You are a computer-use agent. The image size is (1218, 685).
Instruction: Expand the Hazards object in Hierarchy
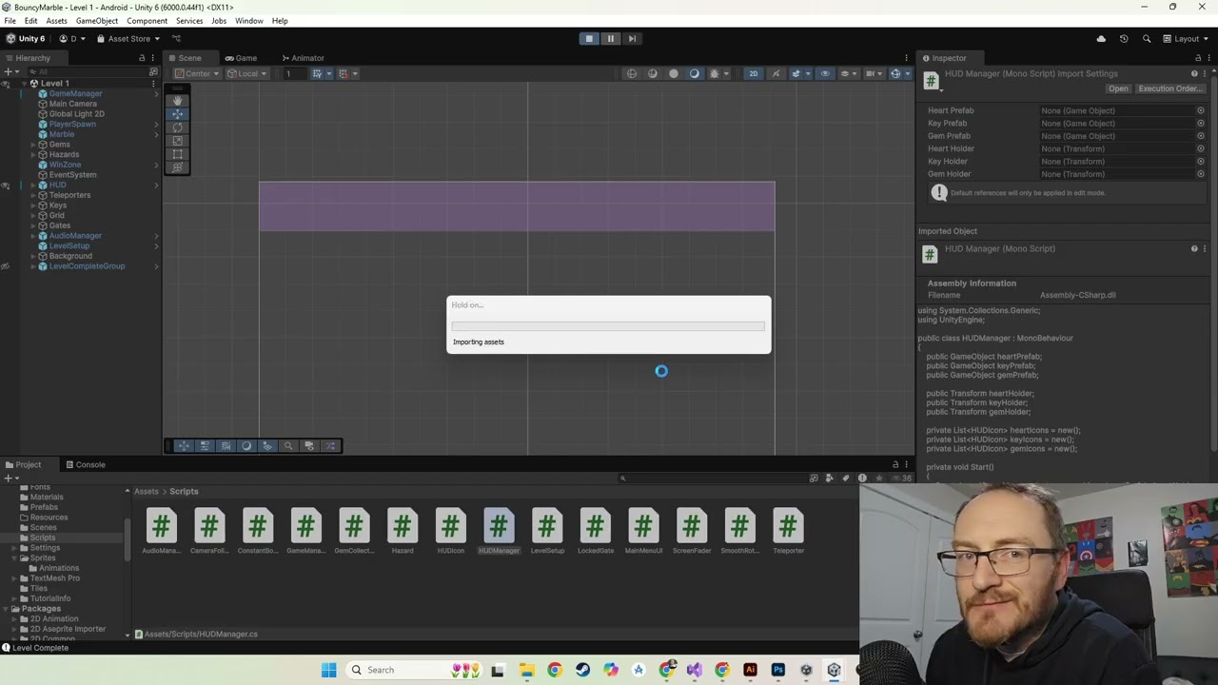(x=33, y=154)
